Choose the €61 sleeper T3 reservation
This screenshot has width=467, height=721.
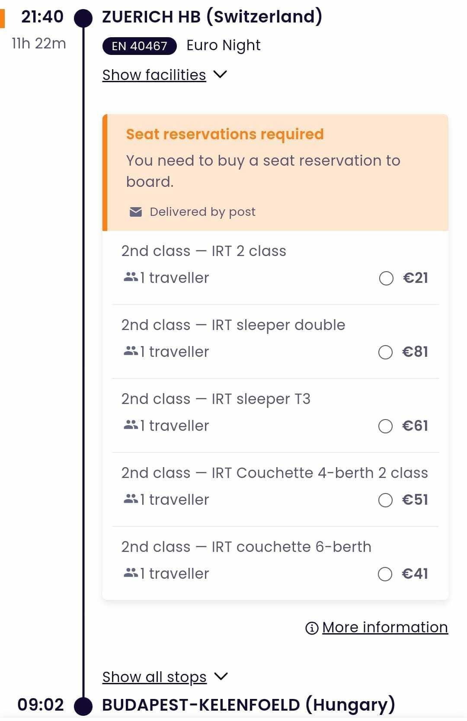click(385, 426)
